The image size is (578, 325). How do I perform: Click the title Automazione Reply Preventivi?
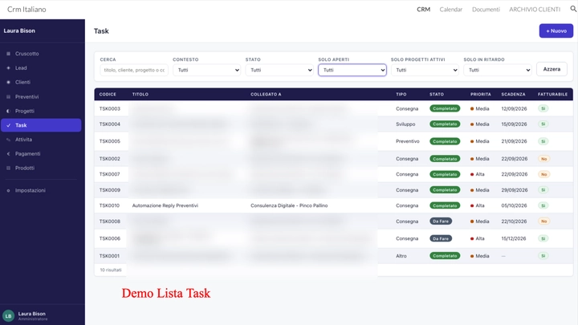coord(165,205)
